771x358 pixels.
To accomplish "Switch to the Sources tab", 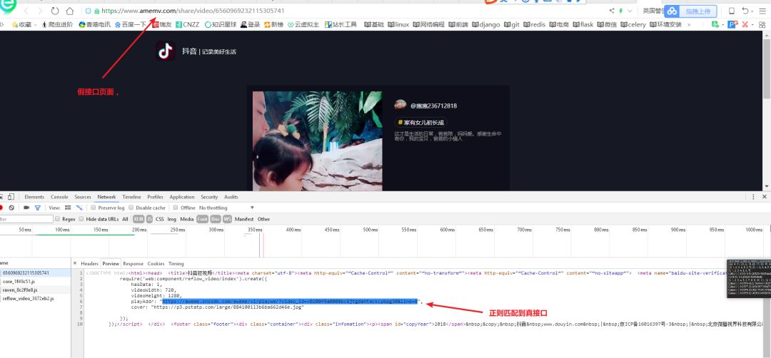I will tap(83, 197).
